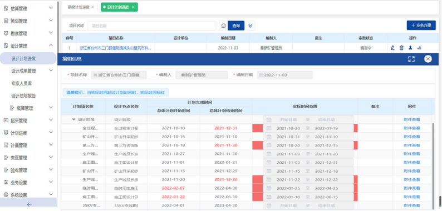Click the 业务办理 button
Screen dimensions: 442x211
pos(421,26)
